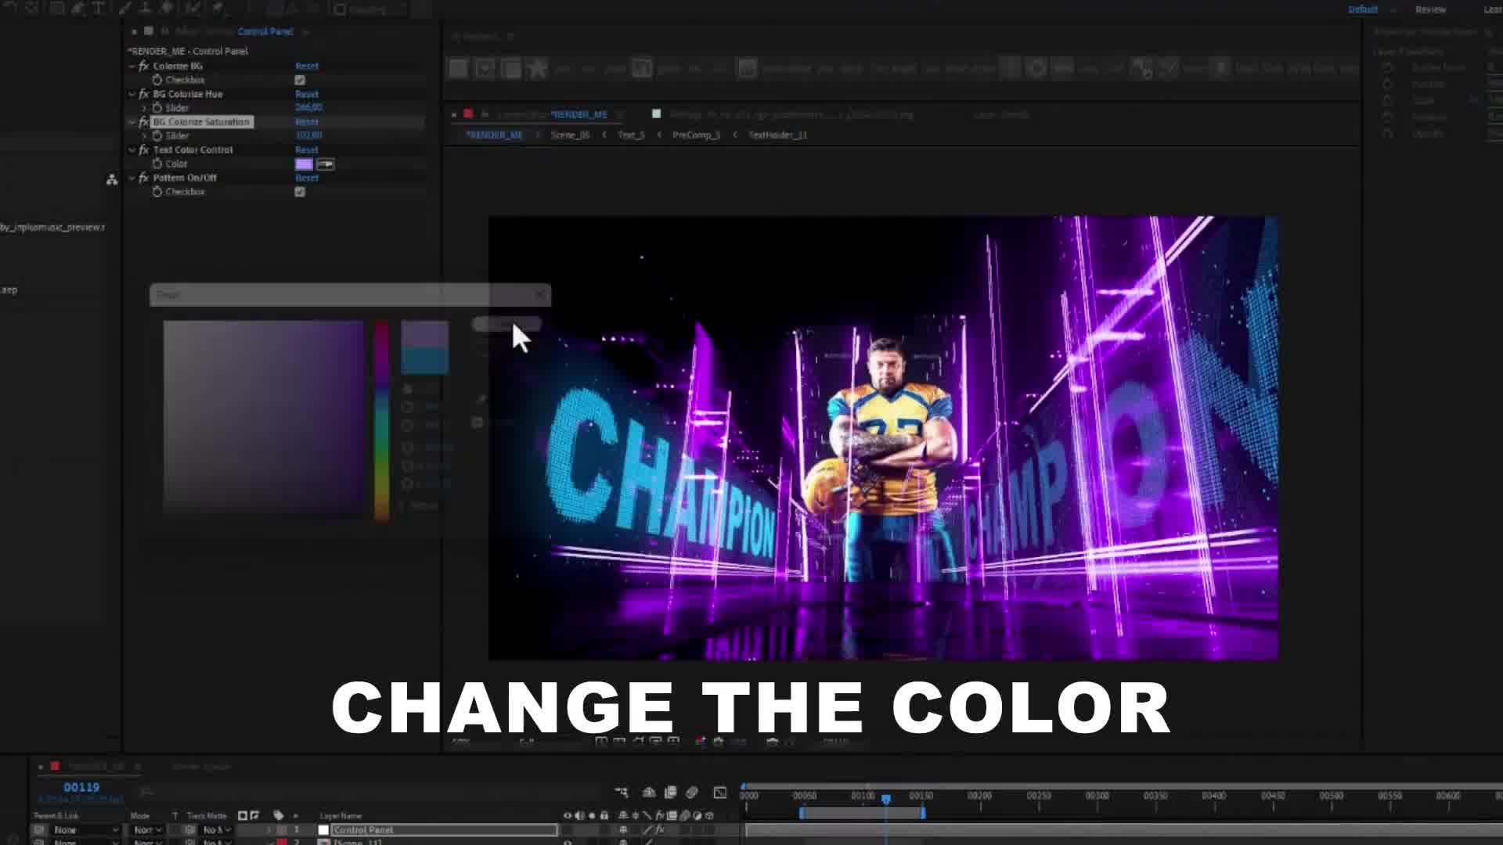
Task: Open Parent dropdown for Control Panel layer
Action: 86,830
